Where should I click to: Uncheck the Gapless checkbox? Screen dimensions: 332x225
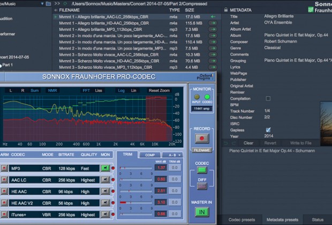tap(268, 130)
